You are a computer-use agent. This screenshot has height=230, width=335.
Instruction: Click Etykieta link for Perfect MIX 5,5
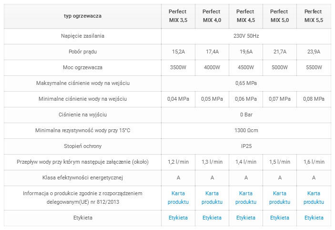[314, 218]
